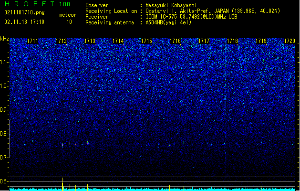Click time marker 1716
The width and height of the screenshot is (300, 191).
click(x=175, y=41)
